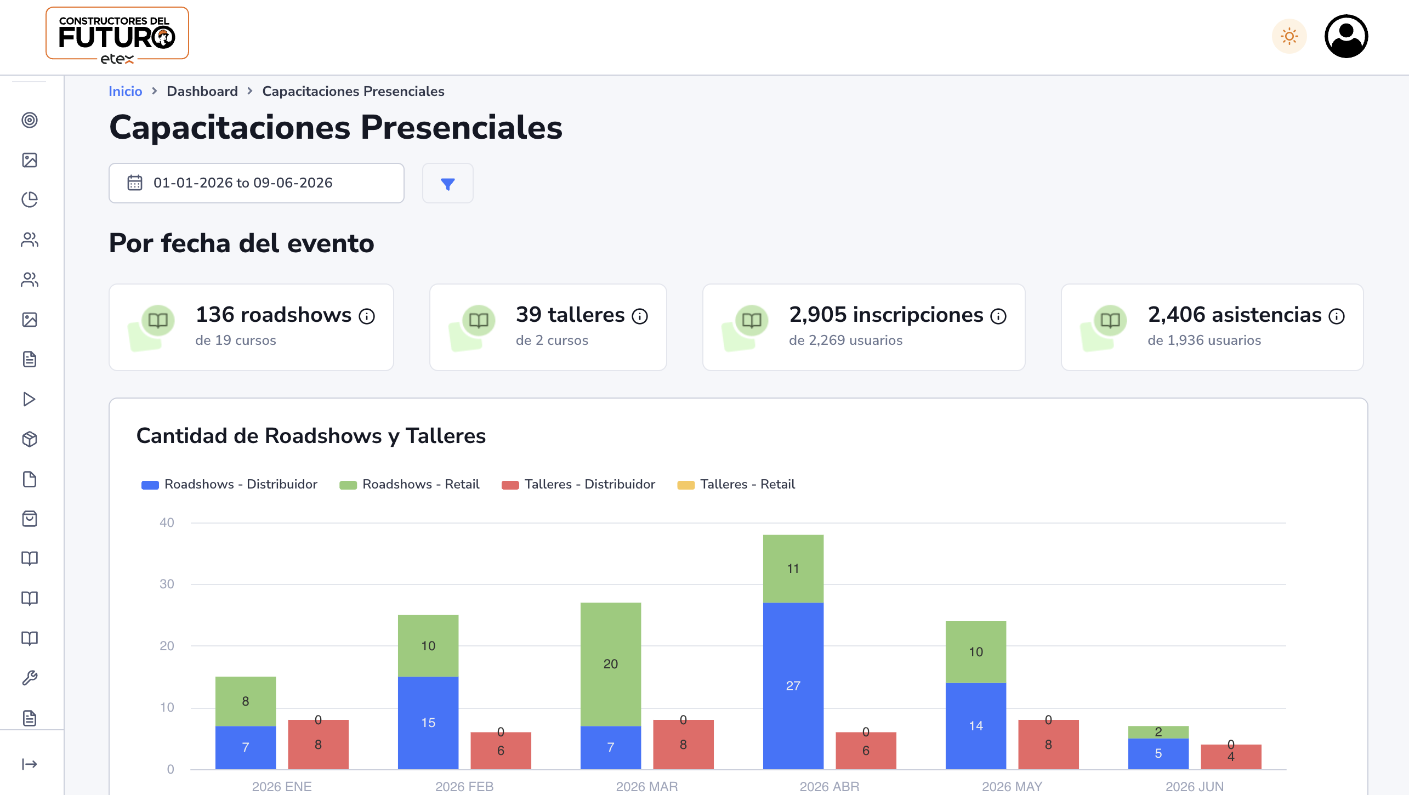The image size is (1409, 795).
Task: Click the Constructores del Futuro logo
Action: [x=117, y=36]
